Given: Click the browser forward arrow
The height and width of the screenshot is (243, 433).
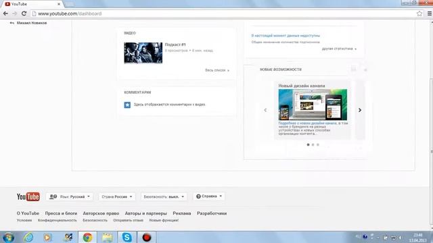Looking at the screenshot, I should click(x=15, y=13).
